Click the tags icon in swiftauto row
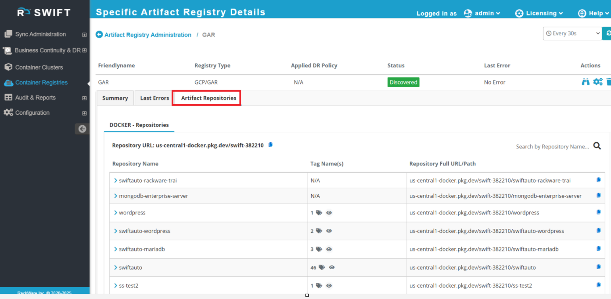 pos(322,267)
